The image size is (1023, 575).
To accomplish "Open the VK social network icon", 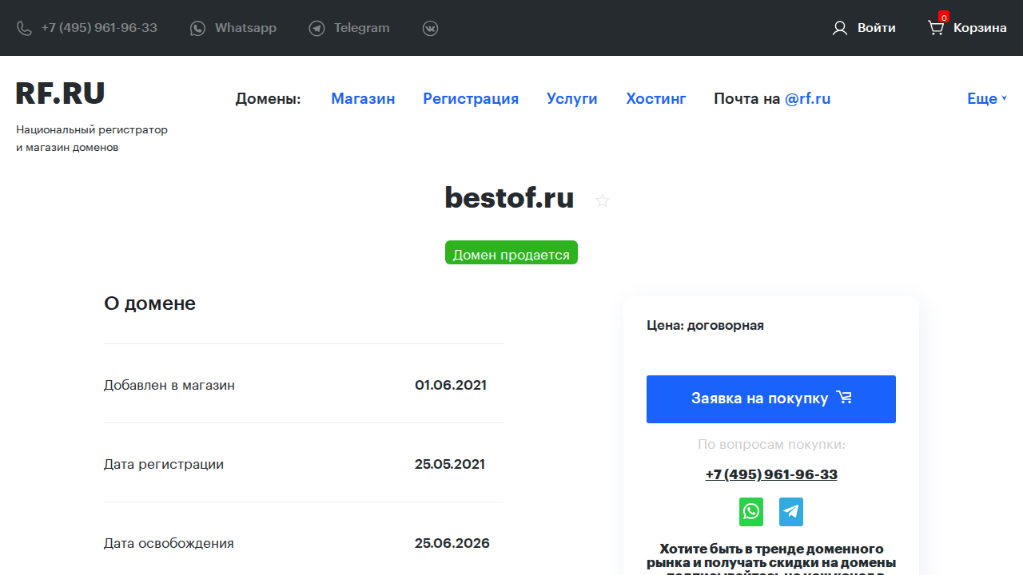I will click(x=430, y=29).
